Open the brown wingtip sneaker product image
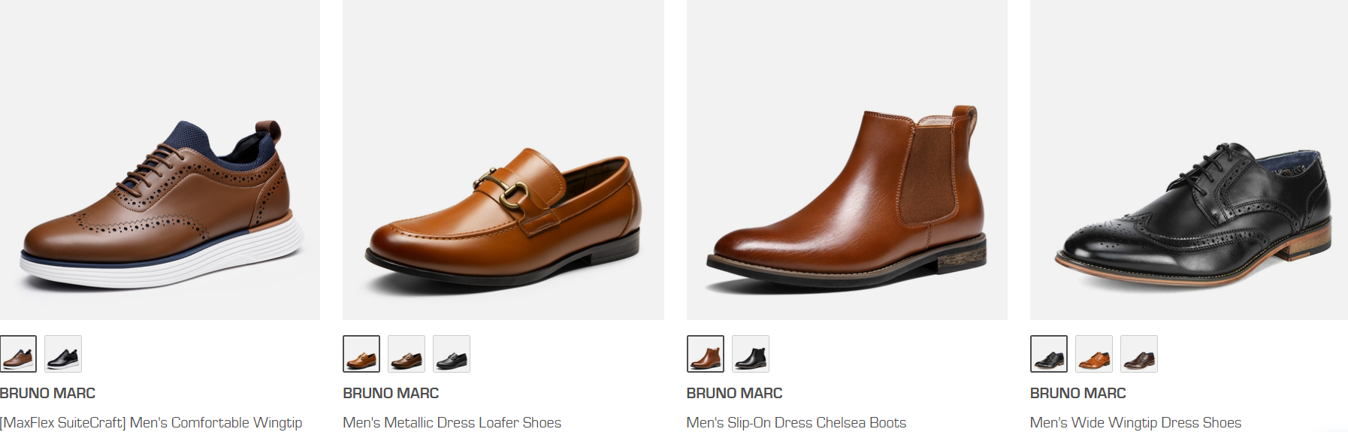Viewport: 1348px width, 432px height. tap(159, 203)
